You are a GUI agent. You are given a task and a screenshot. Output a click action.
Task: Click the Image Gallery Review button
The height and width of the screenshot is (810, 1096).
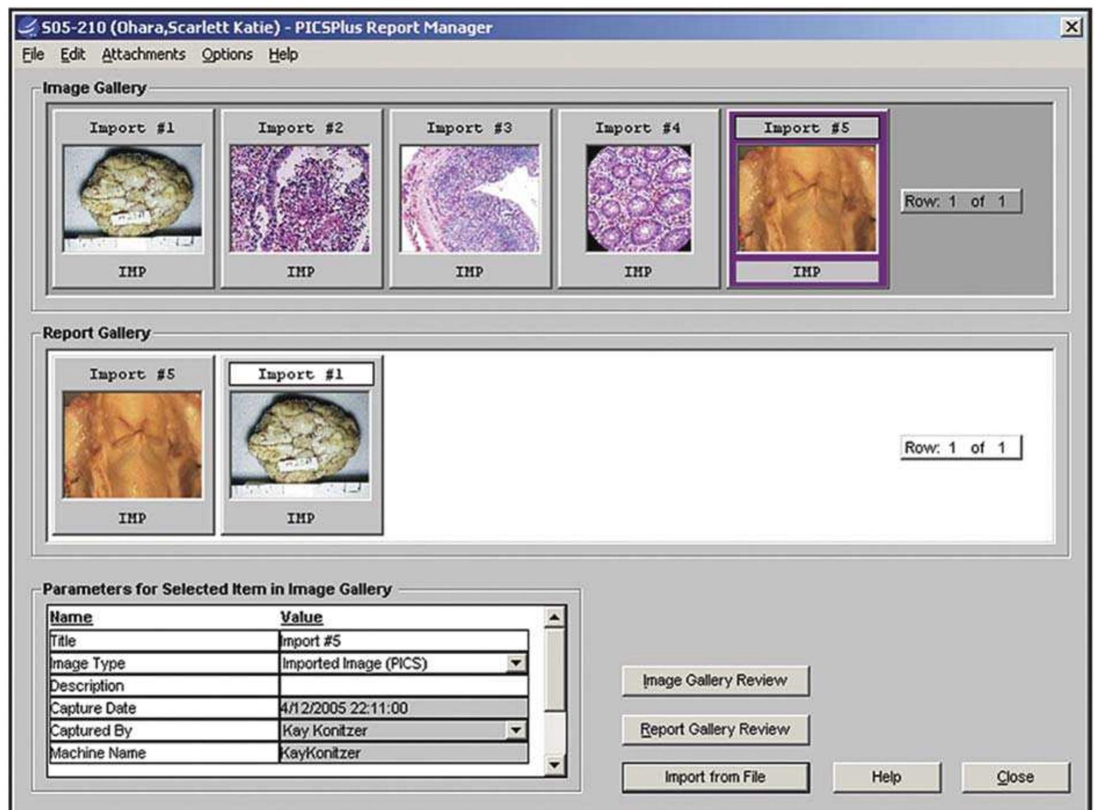(x=715, y=680)
